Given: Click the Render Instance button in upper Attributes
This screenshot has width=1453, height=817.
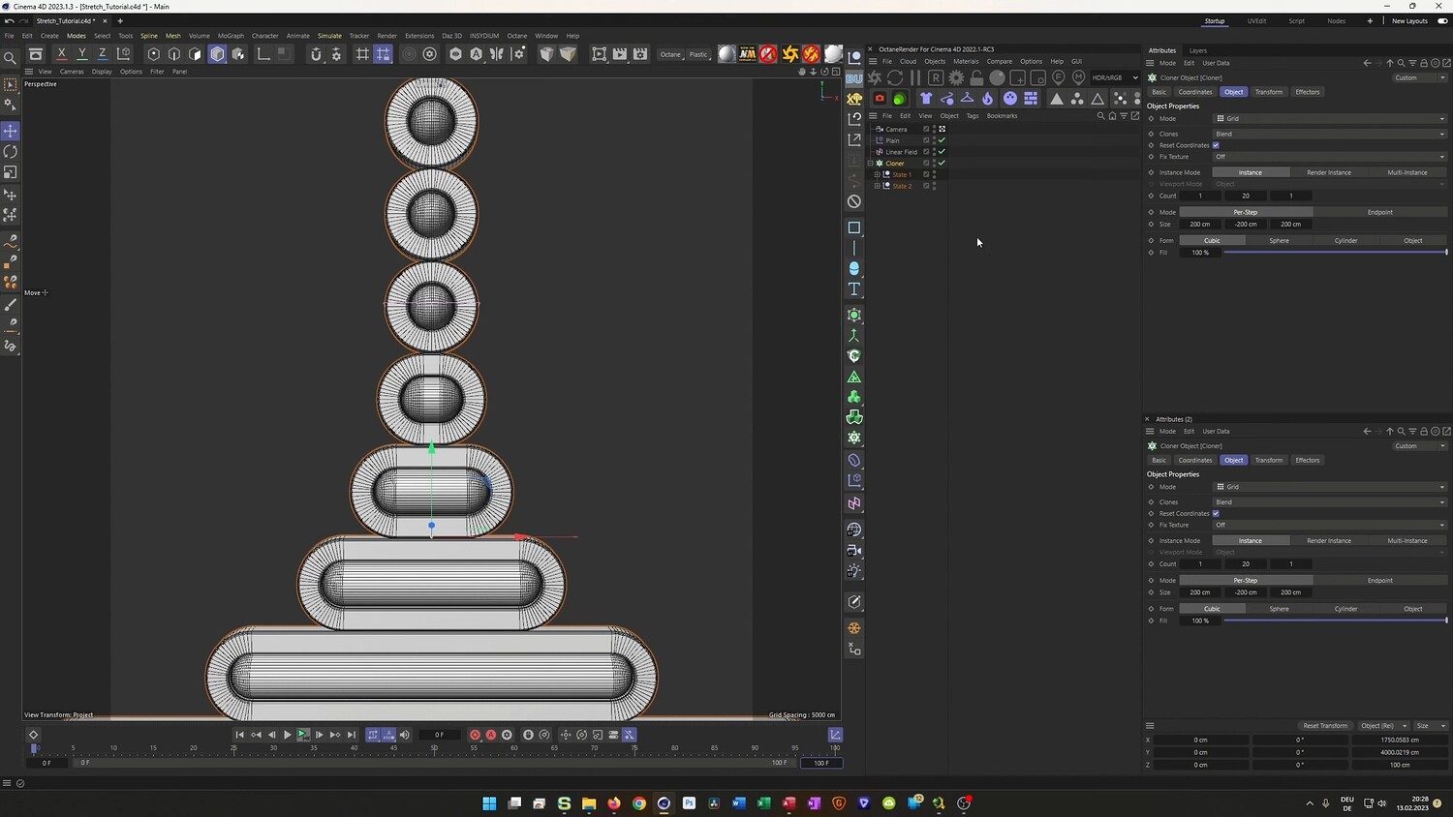Looking at the screenshot, I should click(x=1329, y=172).
